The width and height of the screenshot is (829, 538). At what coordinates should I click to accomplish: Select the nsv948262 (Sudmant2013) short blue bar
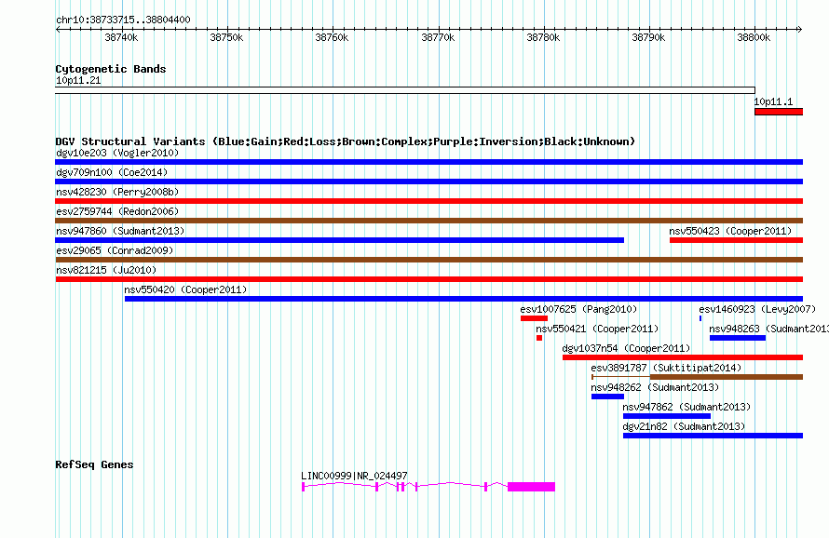point(607,397)
